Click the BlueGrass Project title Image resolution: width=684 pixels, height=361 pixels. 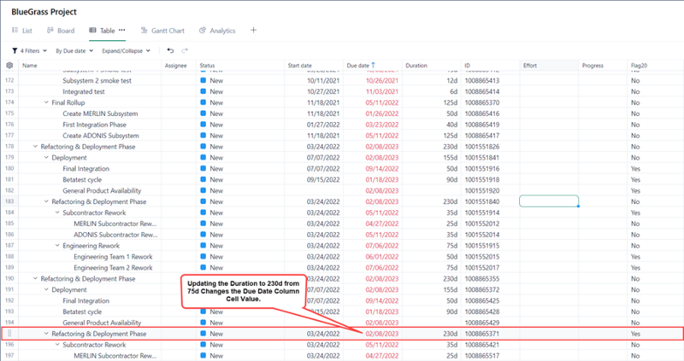pyautogui.click(x=44, y=12)
